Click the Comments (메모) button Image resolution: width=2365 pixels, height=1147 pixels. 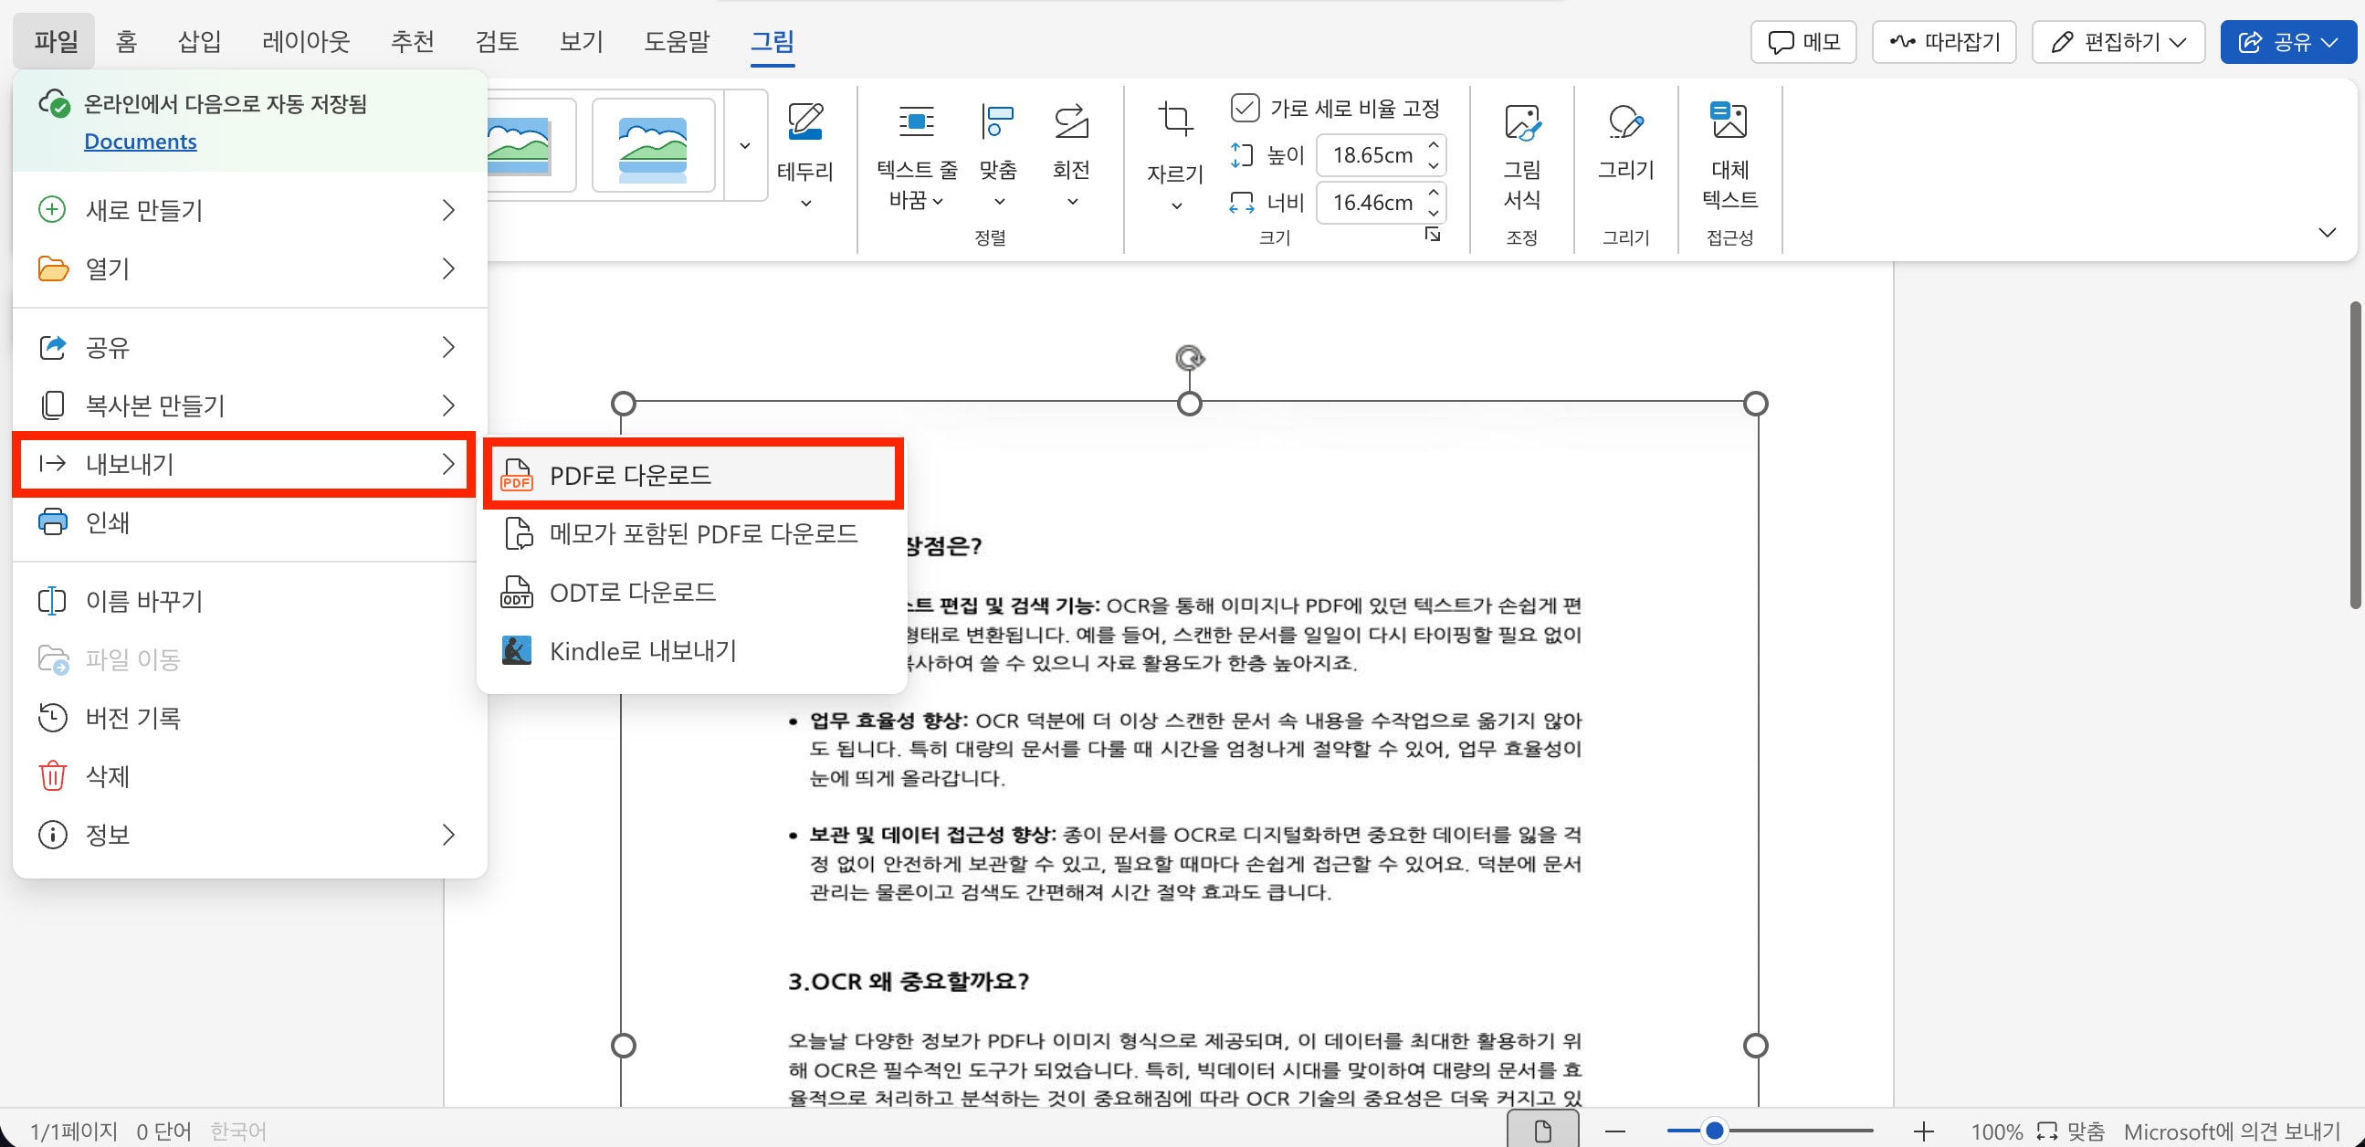coord(1803,42)
